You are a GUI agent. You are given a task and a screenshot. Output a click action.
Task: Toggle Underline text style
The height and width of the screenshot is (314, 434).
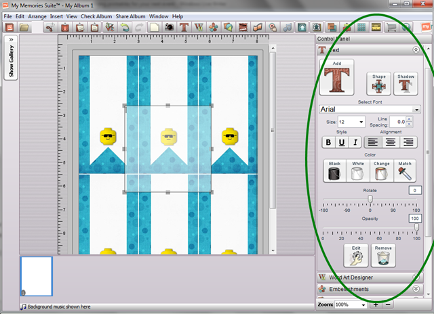[342, 143]
